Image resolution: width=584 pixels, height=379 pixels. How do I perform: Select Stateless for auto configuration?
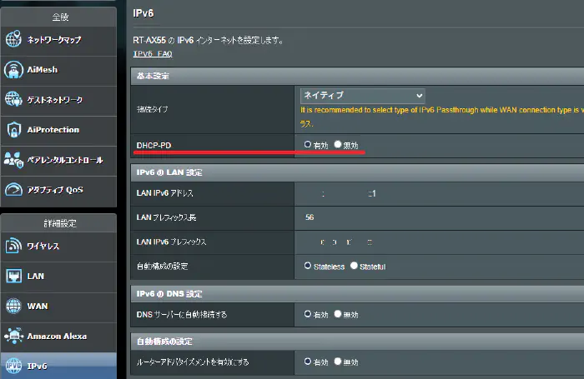pos(308,266)
